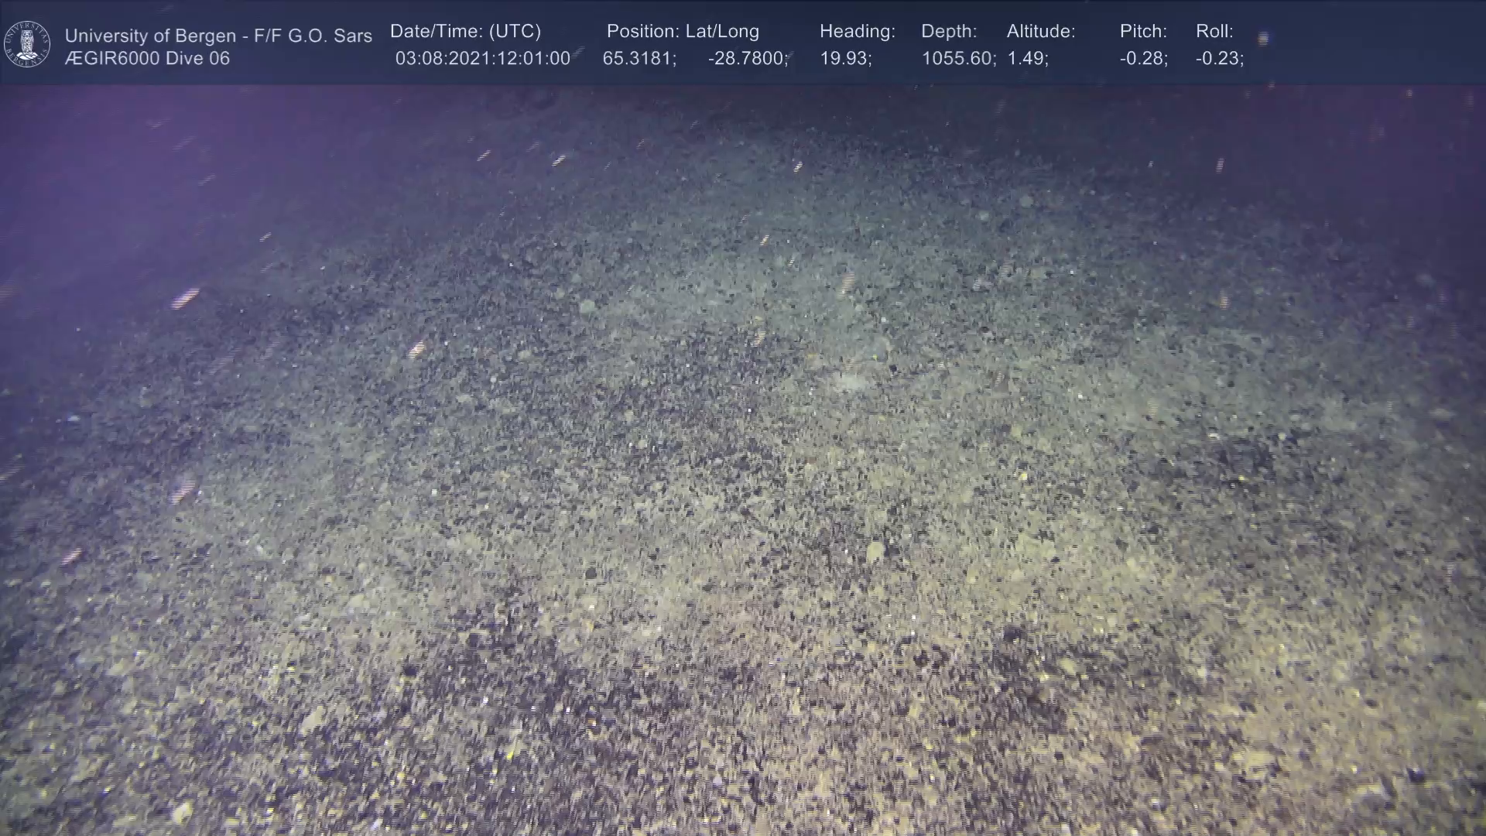
Task: Click the Pitch label
Action: (x=1143, y=32)
